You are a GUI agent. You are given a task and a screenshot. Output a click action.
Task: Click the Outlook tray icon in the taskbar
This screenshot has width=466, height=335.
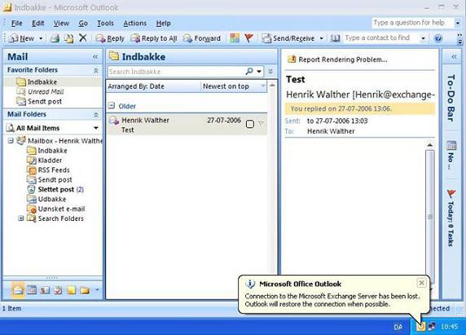421,327
